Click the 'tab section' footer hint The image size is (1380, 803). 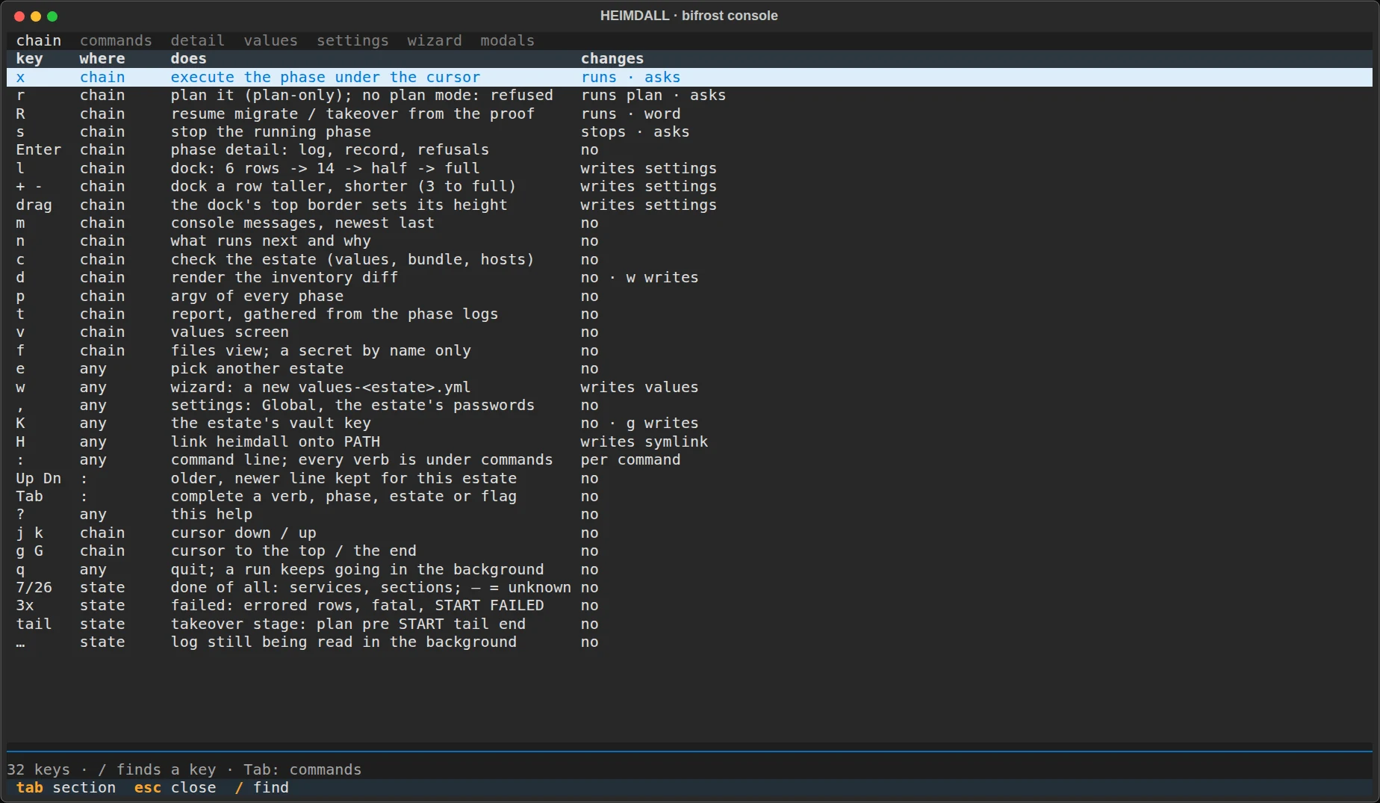point(66,787)
